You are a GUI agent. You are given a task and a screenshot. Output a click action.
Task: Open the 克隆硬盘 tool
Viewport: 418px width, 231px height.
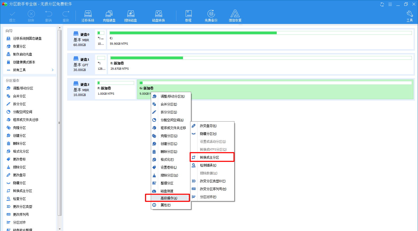pyautogui.click(x=109, y=16)
